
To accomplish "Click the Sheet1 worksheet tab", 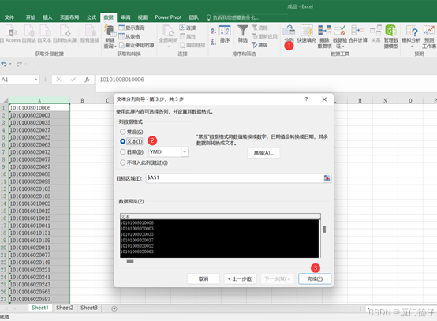I will tap(40, 308).
